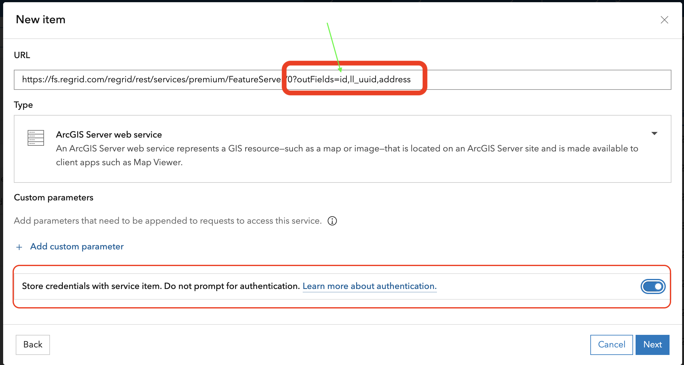Close the New item dialog with X
684x365 pixels.
[x=664, y=20]
